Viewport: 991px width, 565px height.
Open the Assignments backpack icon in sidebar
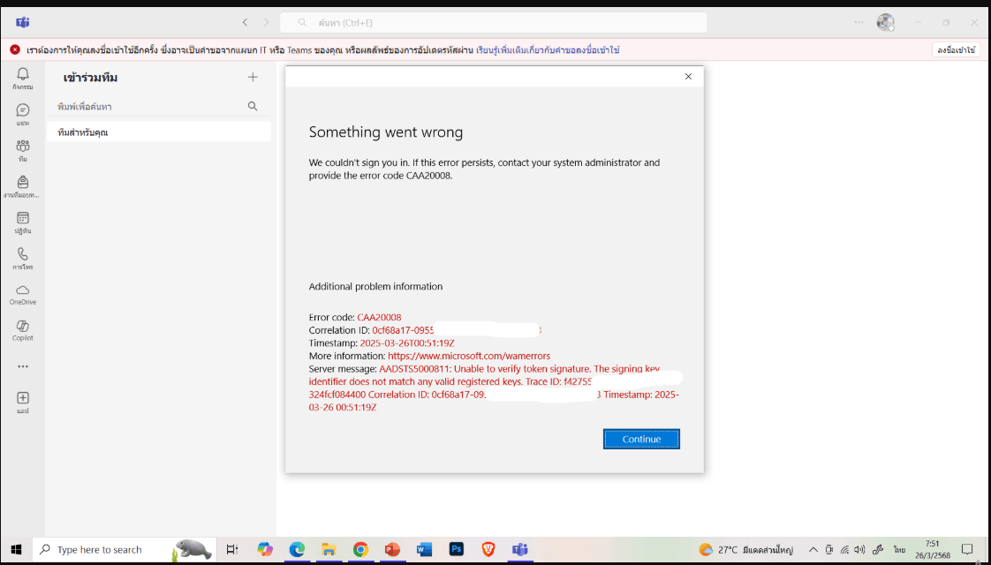click(23, 186)
